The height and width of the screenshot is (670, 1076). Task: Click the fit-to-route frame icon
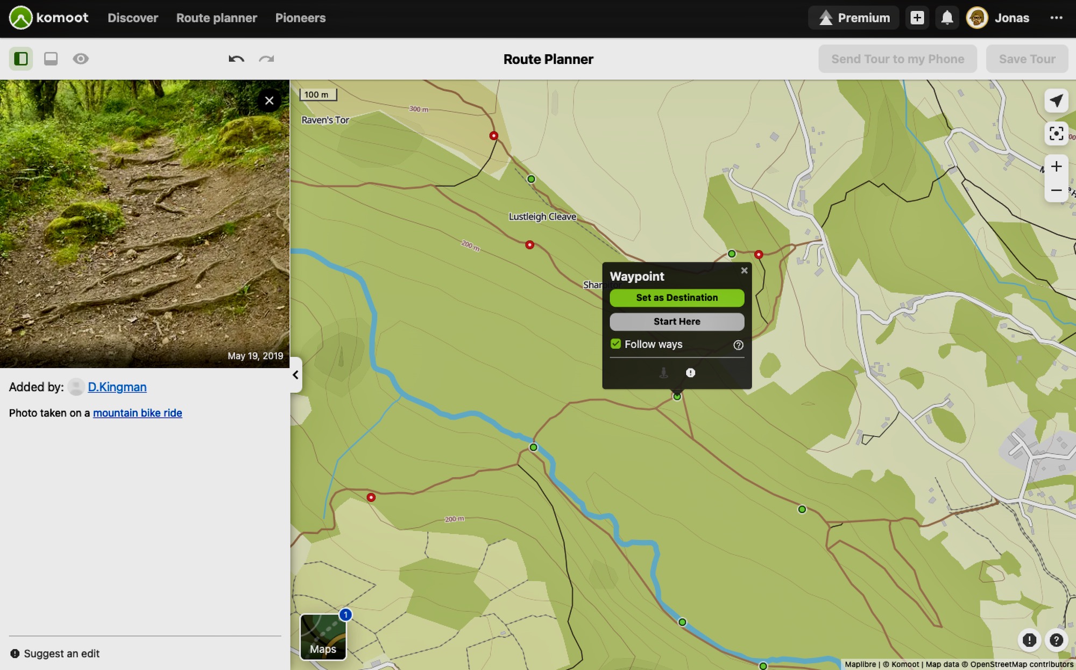click(x=1056, y=133)
